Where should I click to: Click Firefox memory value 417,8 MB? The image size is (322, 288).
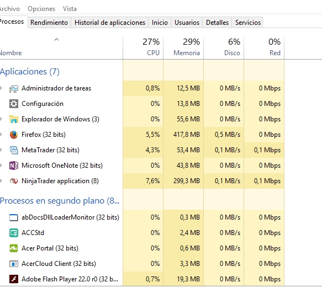(187, 135)
